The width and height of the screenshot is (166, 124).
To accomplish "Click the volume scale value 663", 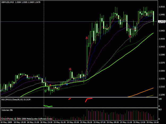I will coord(160,109).
